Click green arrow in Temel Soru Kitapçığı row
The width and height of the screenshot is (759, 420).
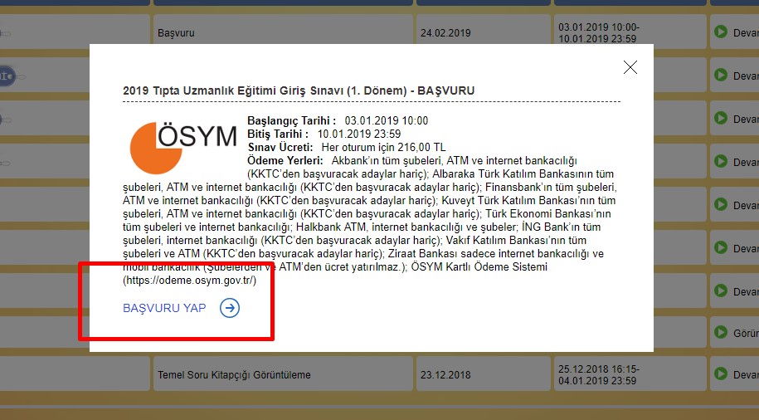719,374
